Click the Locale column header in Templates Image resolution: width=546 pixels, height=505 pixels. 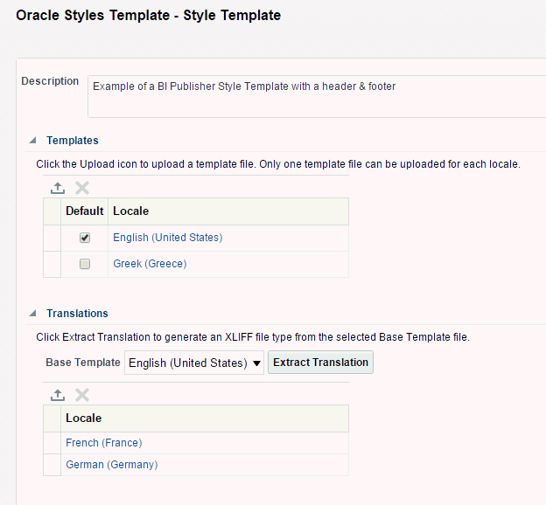[x=131, y=211]
